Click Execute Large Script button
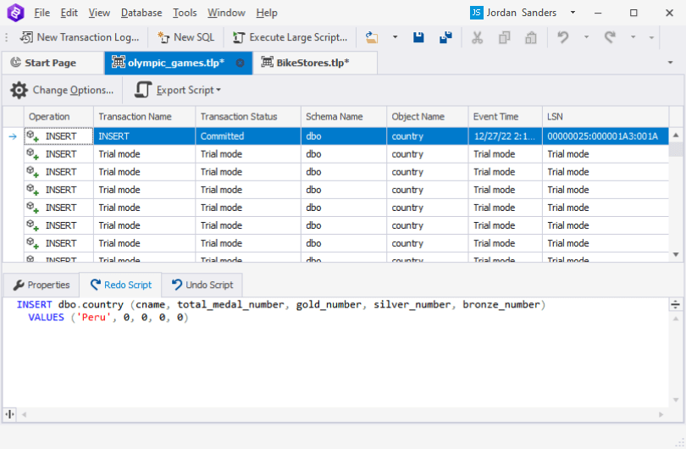This screenshot has height=449, width=686. (x=290, y=37)
